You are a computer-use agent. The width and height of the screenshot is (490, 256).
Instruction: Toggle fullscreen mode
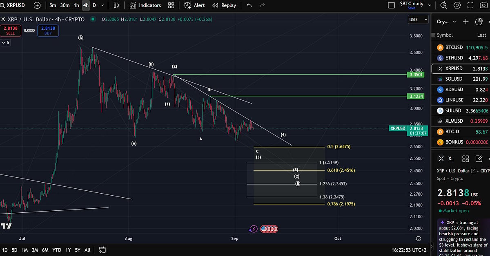pos(471,5)
